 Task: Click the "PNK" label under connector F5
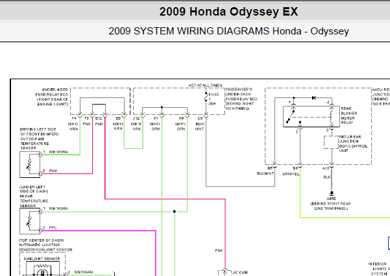[x=86, y=124]
